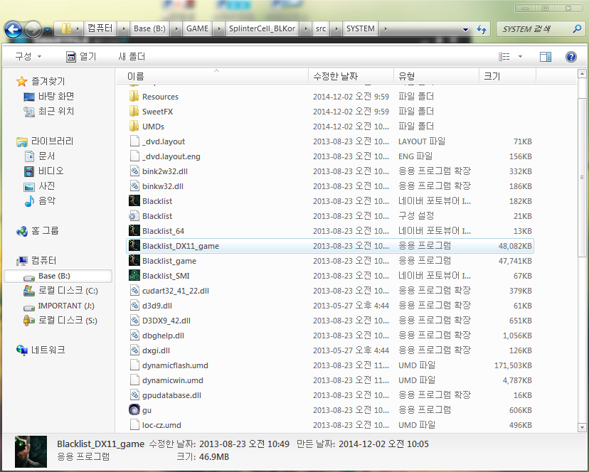Open 로컬 디스크 (S:) drive
Viewport: 589px width, 472px height.
(60, 321)
